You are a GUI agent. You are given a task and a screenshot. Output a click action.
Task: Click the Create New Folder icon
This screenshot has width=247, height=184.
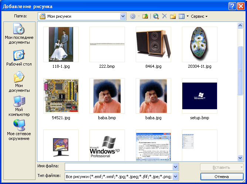tap(173, 16)
